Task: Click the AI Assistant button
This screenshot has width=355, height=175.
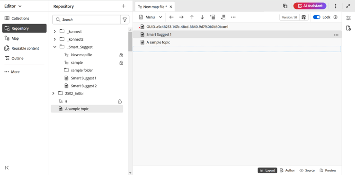Action: [x=310, y=6]
